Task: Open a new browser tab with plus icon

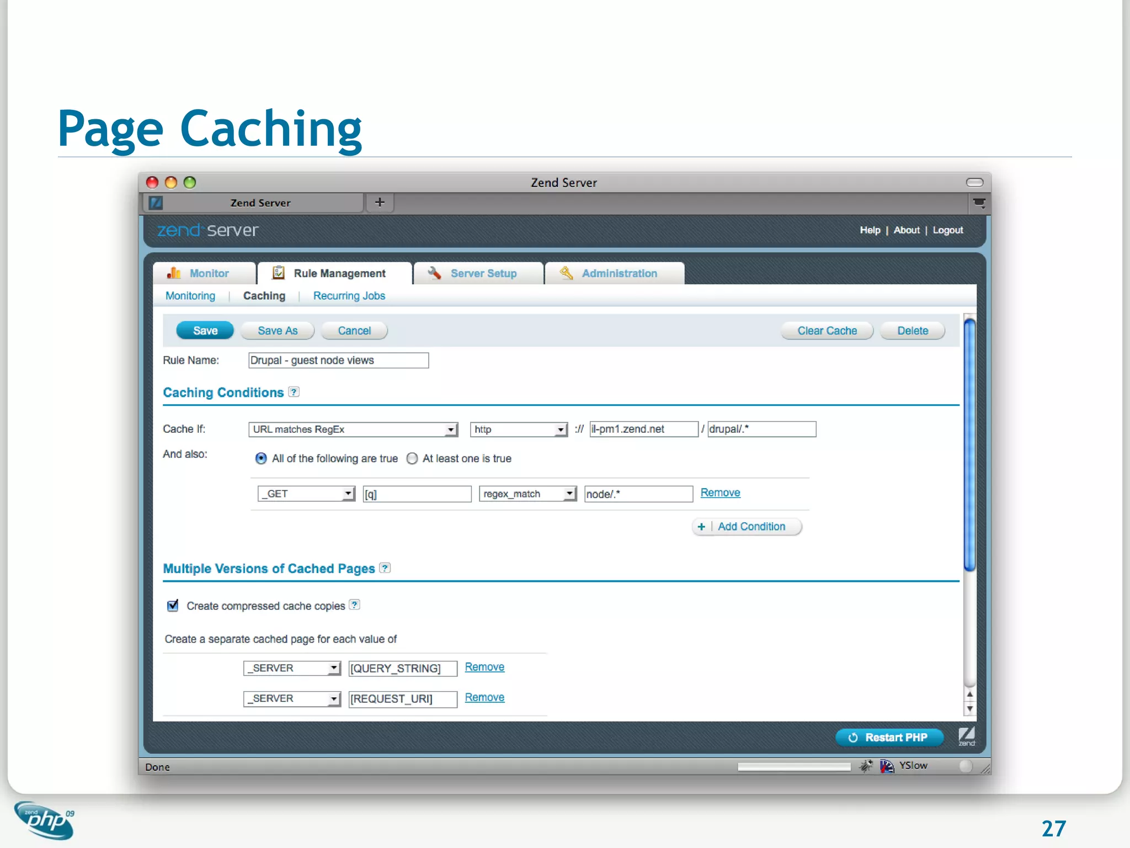Action: pos(380,203)
